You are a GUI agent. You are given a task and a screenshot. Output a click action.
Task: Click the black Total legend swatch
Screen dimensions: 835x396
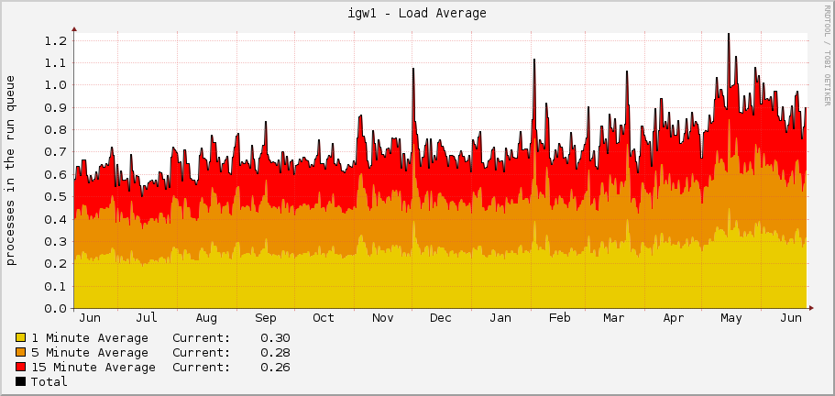click(x=21, y=381)
